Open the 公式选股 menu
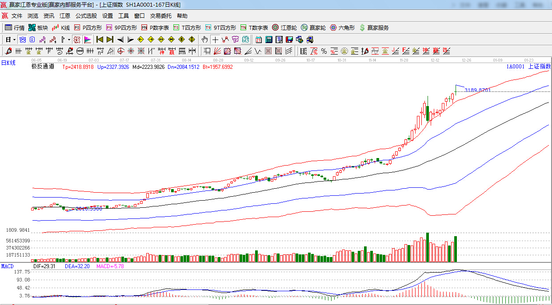 tap(86, 16)
